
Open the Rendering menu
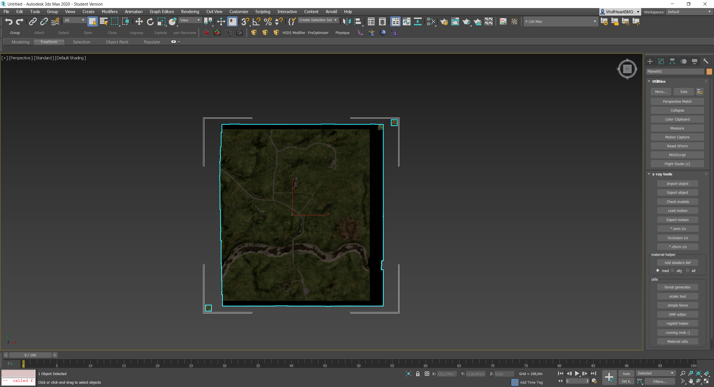[190, 11]
